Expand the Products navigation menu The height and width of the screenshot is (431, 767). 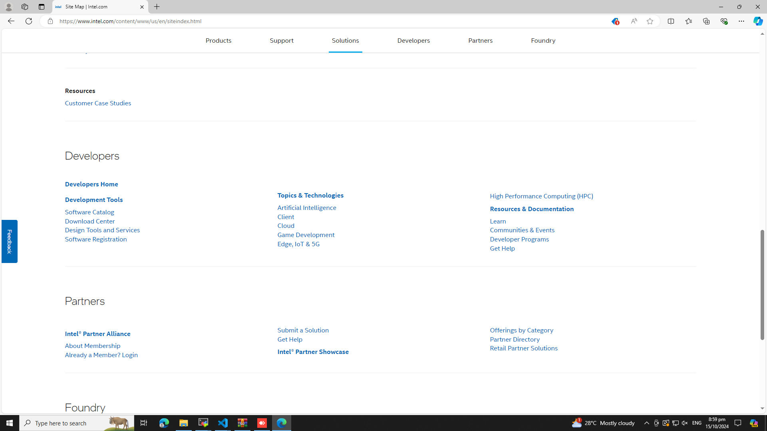[x=218, y=41]
